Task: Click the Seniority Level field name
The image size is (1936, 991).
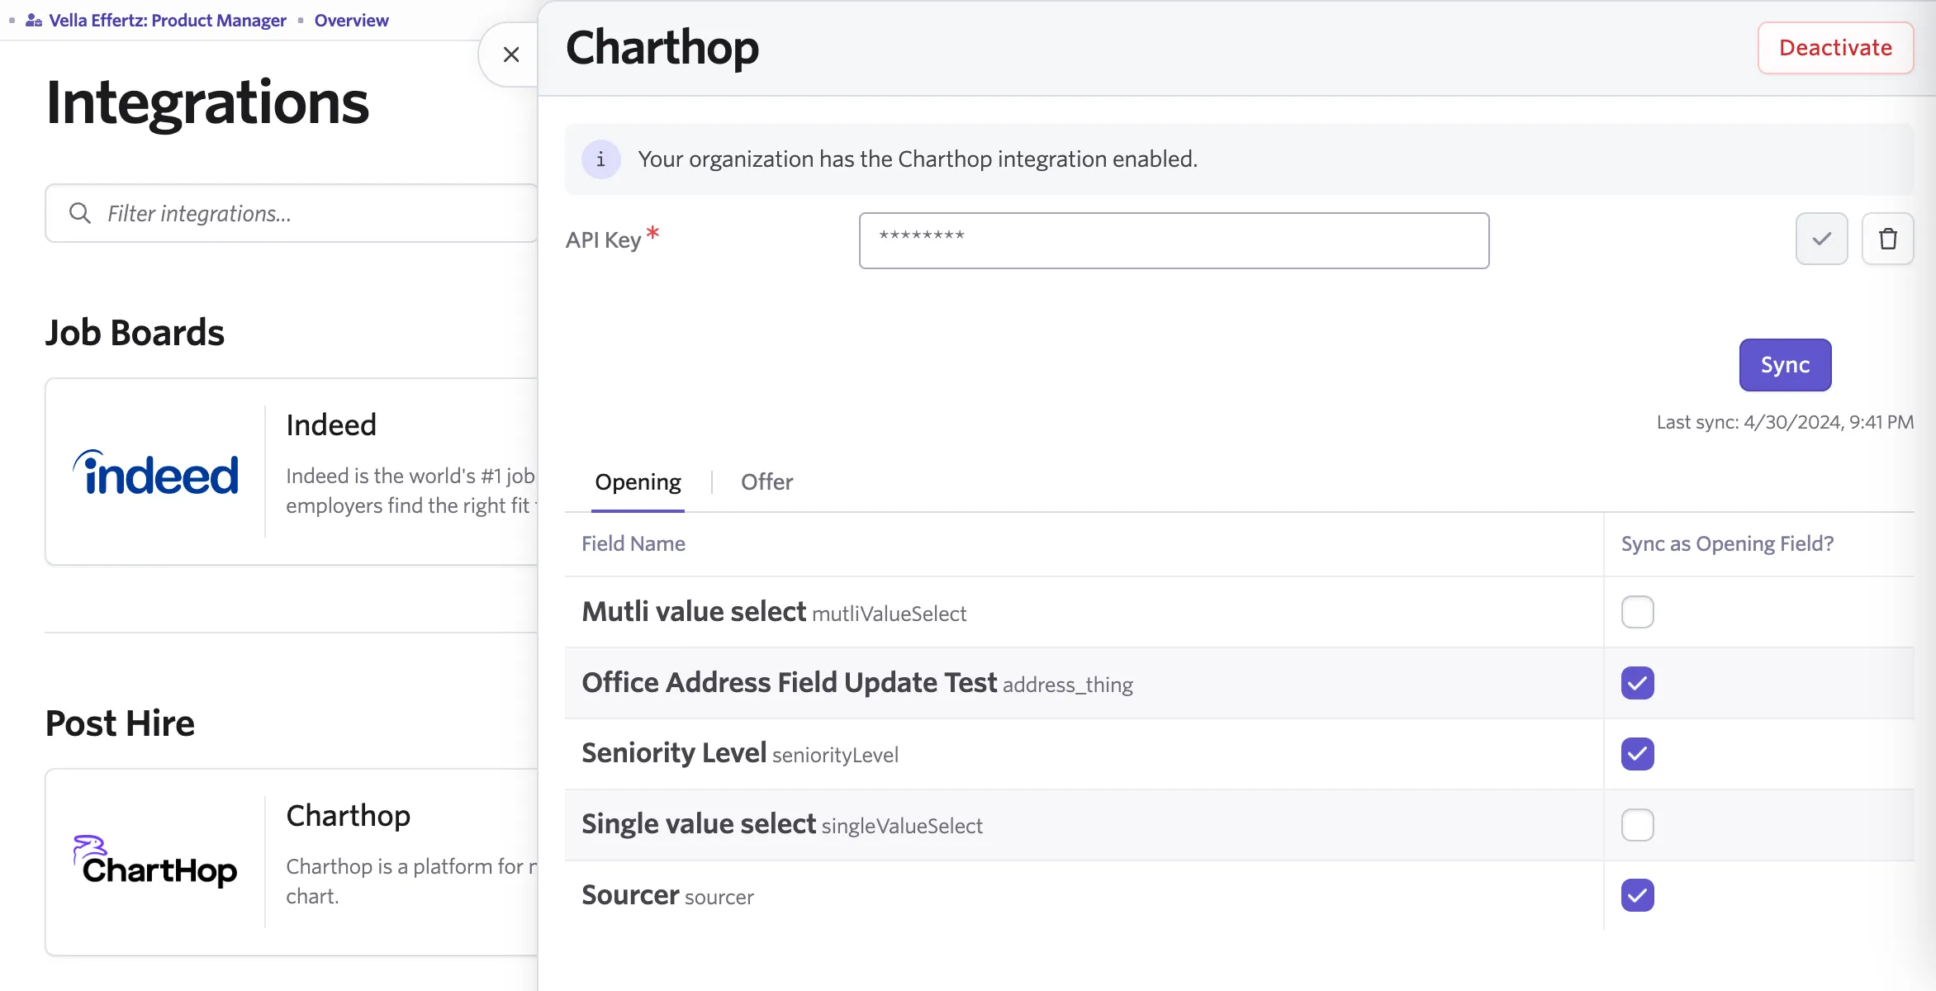Action: [674, 753]
